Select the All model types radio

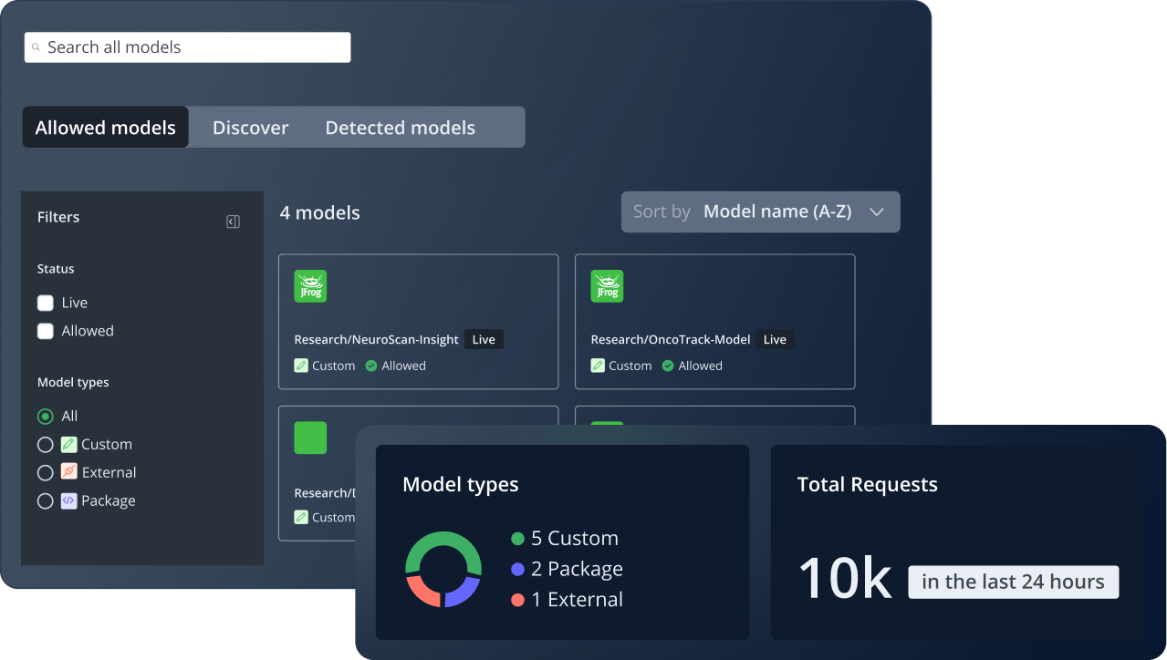pyautogui.click(x=45, y=416)
